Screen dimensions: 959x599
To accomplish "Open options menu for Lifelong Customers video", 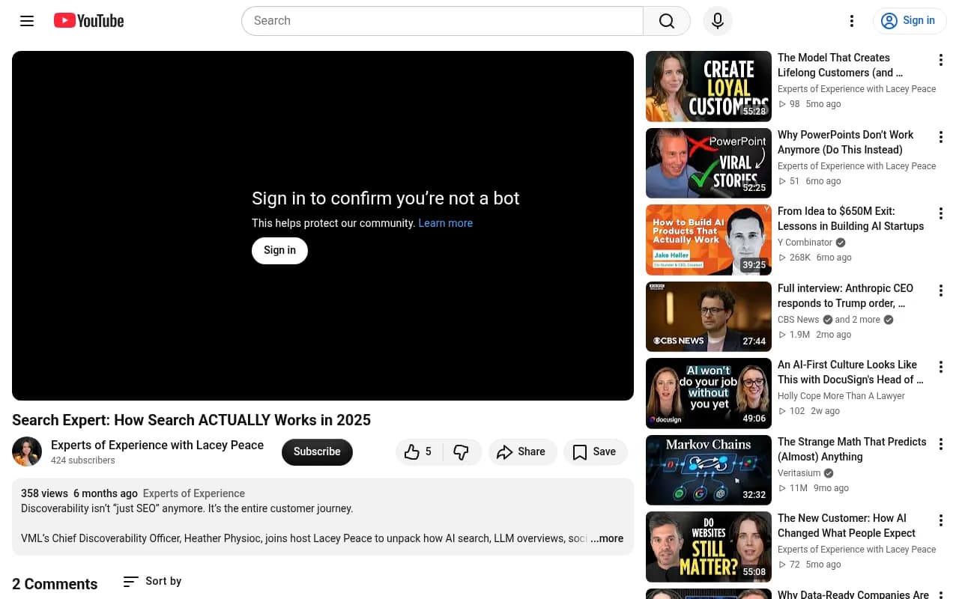I will (940, 60).
